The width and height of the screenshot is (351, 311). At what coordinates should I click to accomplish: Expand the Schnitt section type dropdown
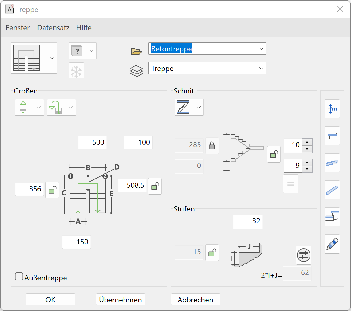[x=199, y=107]
